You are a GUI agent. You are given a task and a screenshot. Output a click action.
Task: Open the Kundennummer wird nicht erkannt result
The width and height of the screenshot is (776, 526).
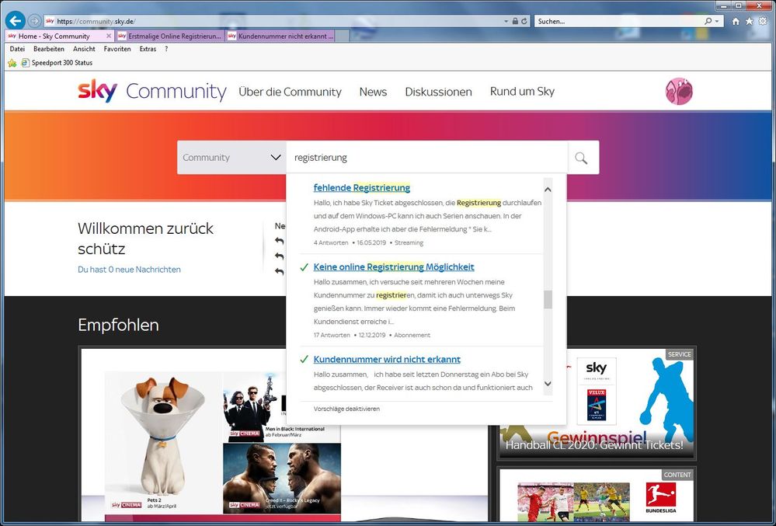click(387, 359)
